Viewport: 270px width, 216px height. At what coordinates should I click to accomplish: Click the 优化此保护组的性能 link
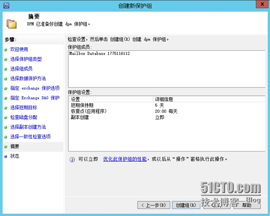point(125,159)
